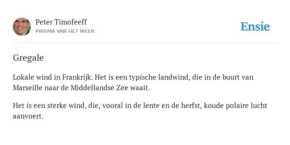Click the final word aanvoert
Image resolution: width=290 pixels, height=145 pixels.
[28, 116]
